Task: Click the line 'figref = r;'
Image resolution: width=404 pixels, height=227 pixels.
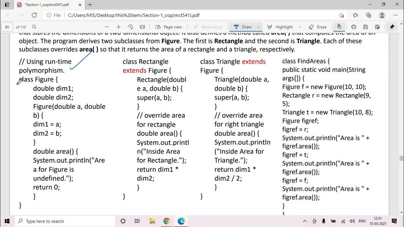Action: coord(295,129)
